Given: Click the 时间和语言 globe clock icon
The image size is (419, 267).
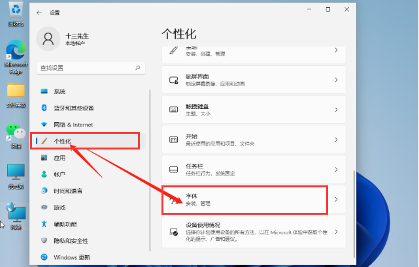Looking at the screenshot, I should pos(44,191).
